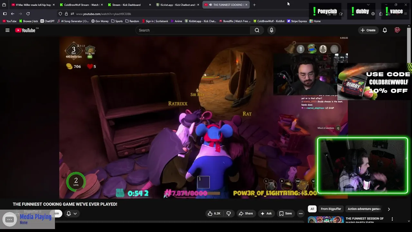Open more actions ellipsis under video

[301, 213]
